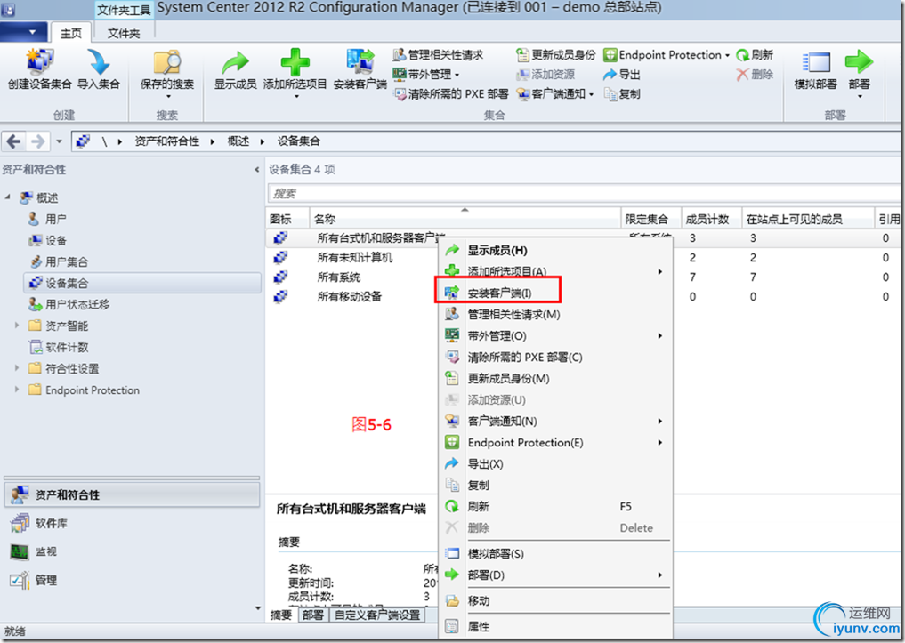
Task: Click Update Membership (更新成员身份) in ribbon
Action: tap(556, 55)
